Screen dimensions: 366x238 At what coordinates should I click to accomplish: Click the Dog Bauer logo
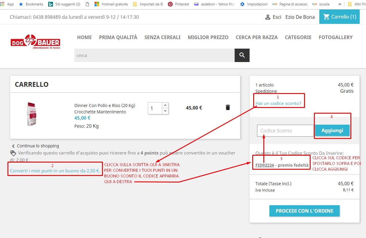click(35, 42)
